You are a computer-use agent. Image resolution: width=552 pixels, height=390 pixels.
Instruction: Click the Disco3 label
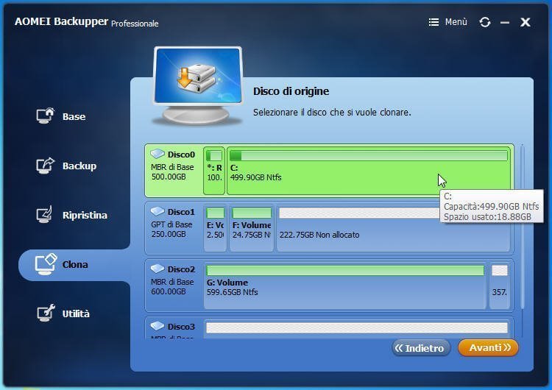[181, 327]
